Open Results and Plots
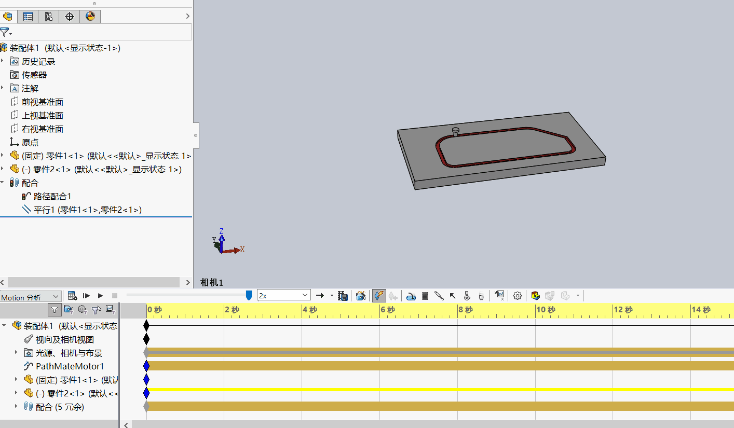Viewport: 734px width, 428px height. tap(499, 296)
